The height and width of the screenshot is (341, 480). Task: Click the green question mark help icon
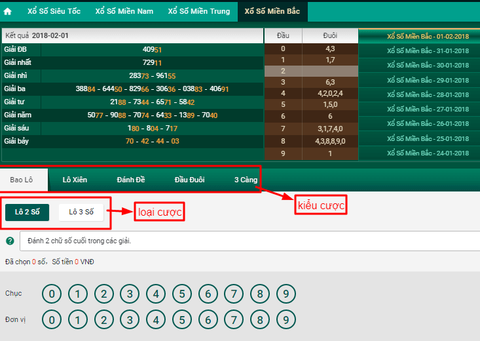(10, 241)
